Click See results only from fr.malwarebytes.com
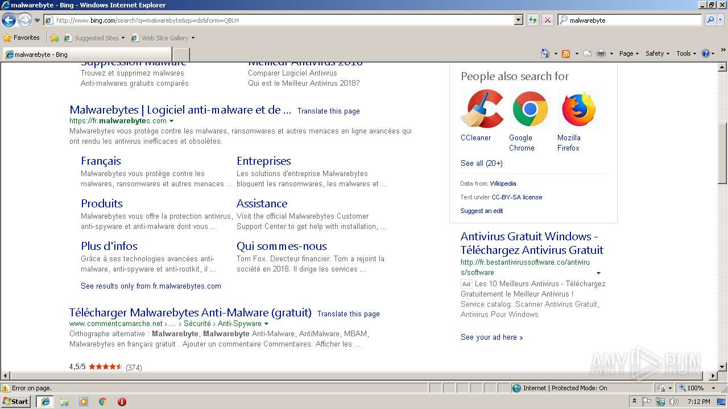Screen dimensions: 728x409 click(151, 286)
